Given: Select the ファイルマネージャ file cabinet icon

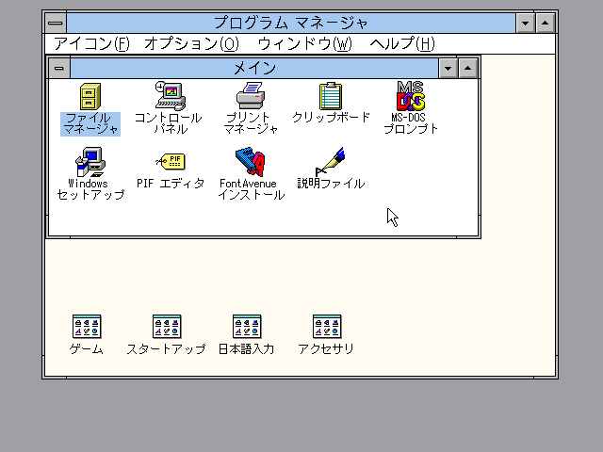Looking at the screenshot, I should (90, 97).
